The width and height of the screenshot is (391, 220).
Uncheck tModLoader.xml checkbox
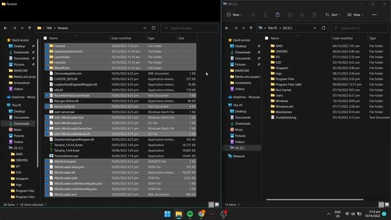tap(47, 194)
